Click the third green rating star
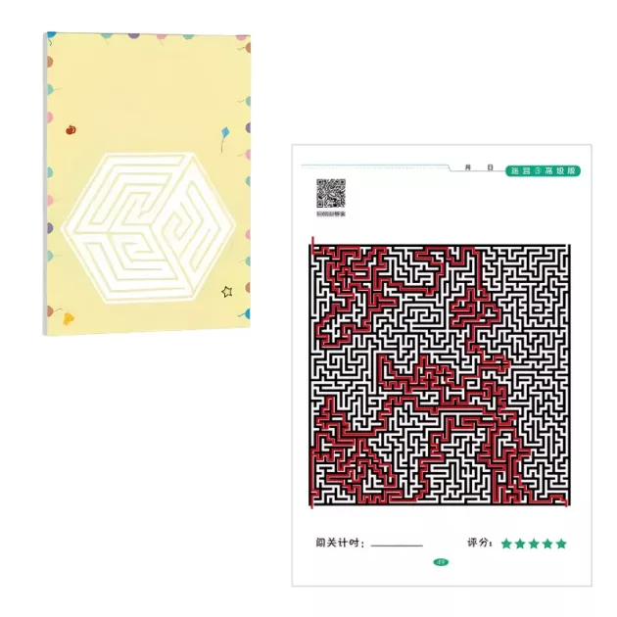This screenshot has height=617, width=617. (534, 544)
